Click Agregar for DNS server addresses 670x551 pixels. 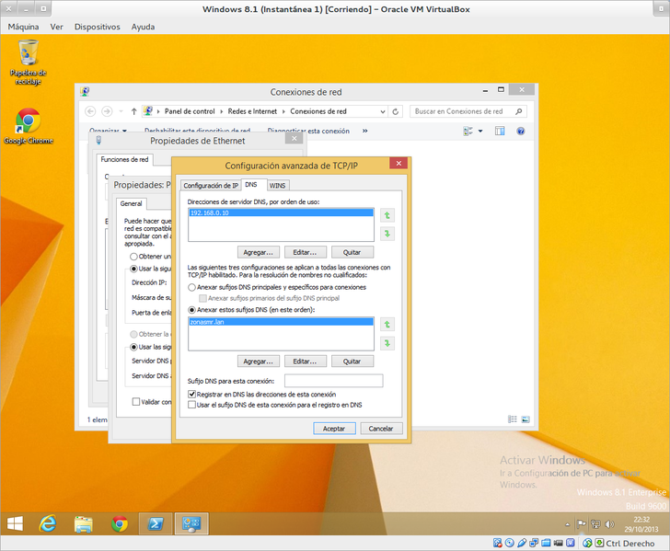(259, 252)
